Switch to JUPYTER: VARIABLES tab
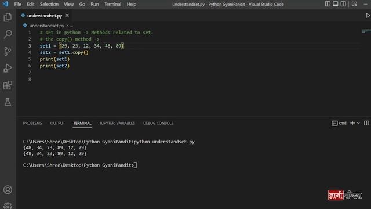 tap(117, 123)
